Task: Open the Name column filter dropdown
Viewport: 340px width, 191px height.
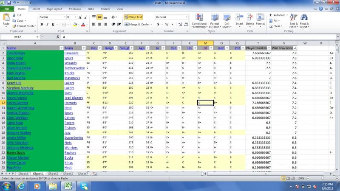Action: [61, 48]
